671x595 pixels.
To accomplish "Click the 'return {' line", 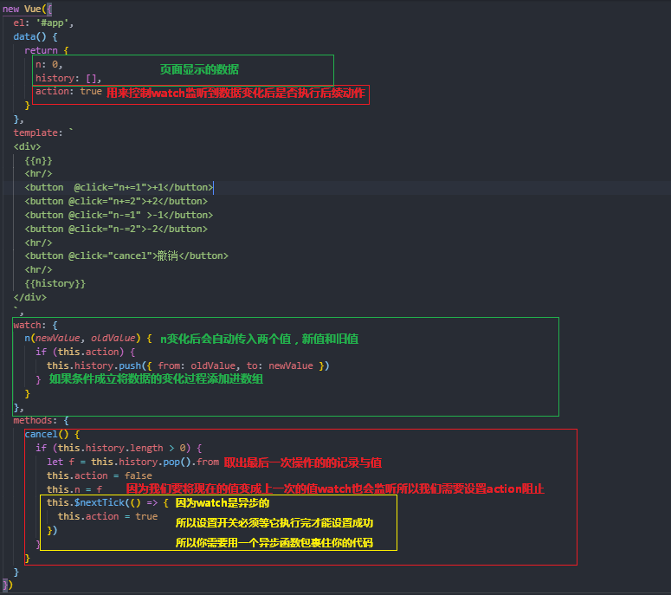I will [x=46, y=50].
